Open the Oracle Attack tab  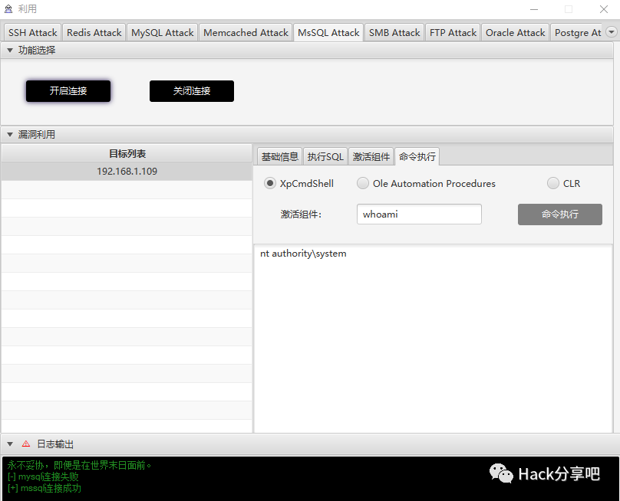(515, 33)
